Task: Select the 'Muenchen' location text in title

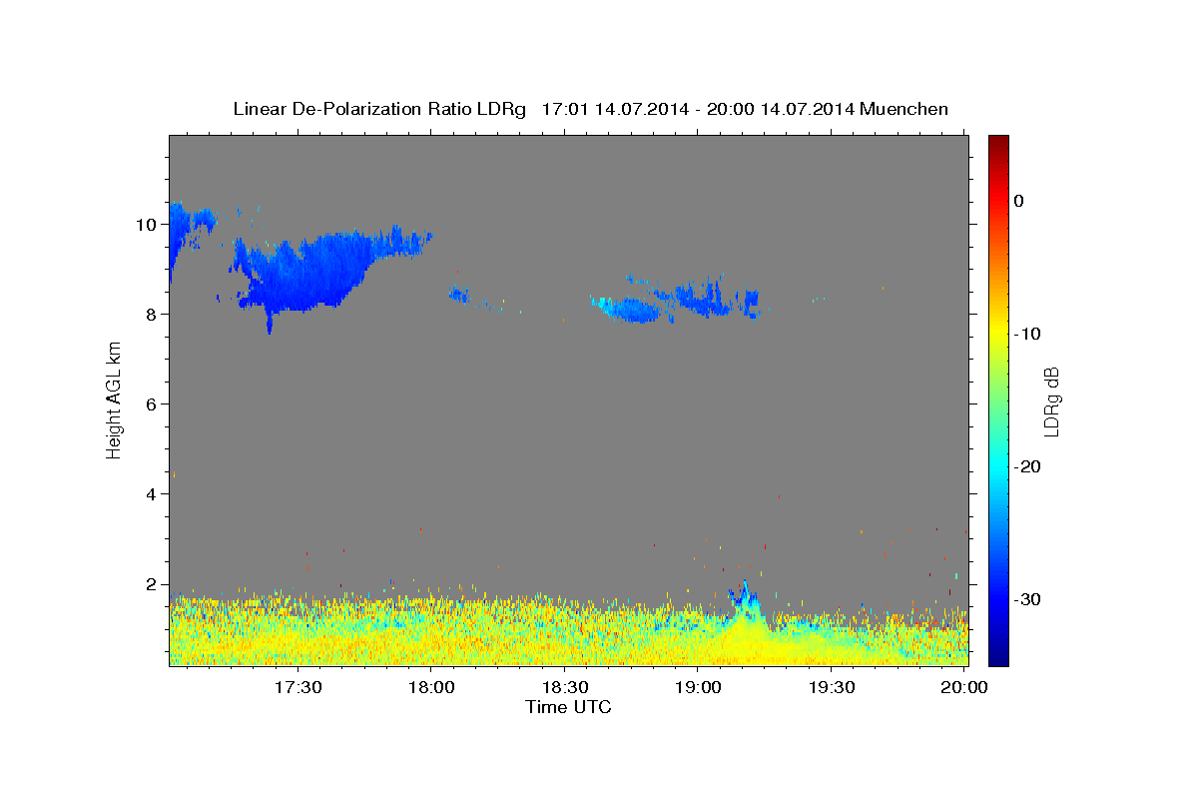Action: (x=903, y=109)
